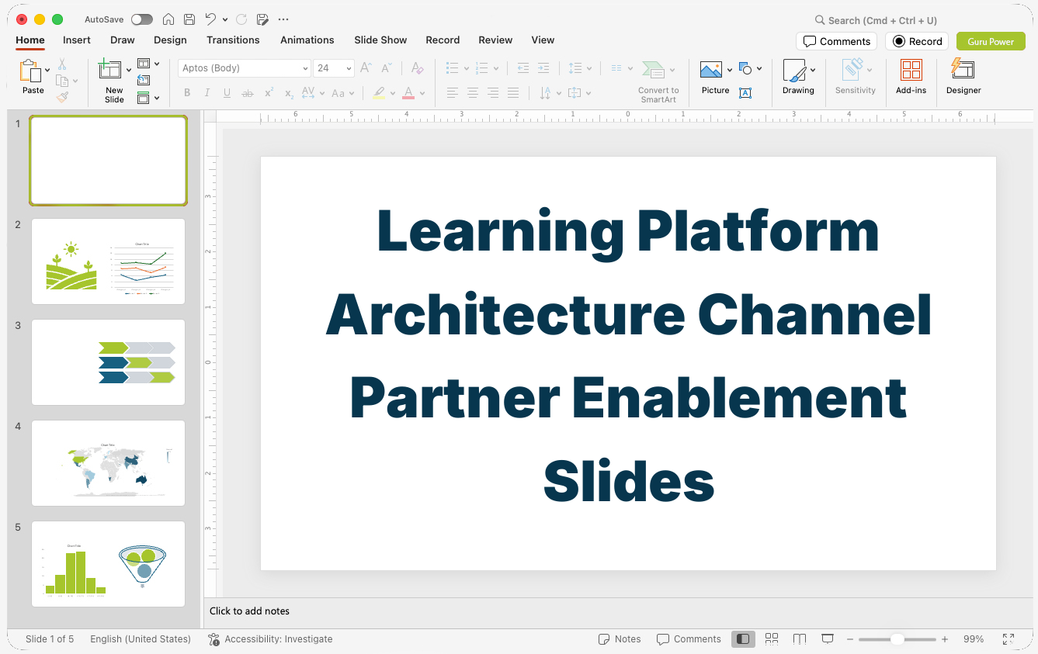Open the quick access more options ellipsis
The height and width of the screenshot is (654, 1038).
click(x=283, y=19)
